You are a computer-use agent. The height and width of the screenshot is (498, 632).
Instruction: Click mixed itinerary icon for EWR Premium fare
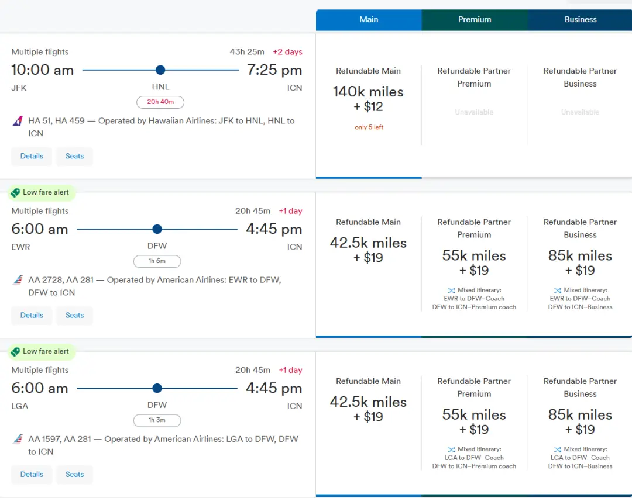(451, 290)
